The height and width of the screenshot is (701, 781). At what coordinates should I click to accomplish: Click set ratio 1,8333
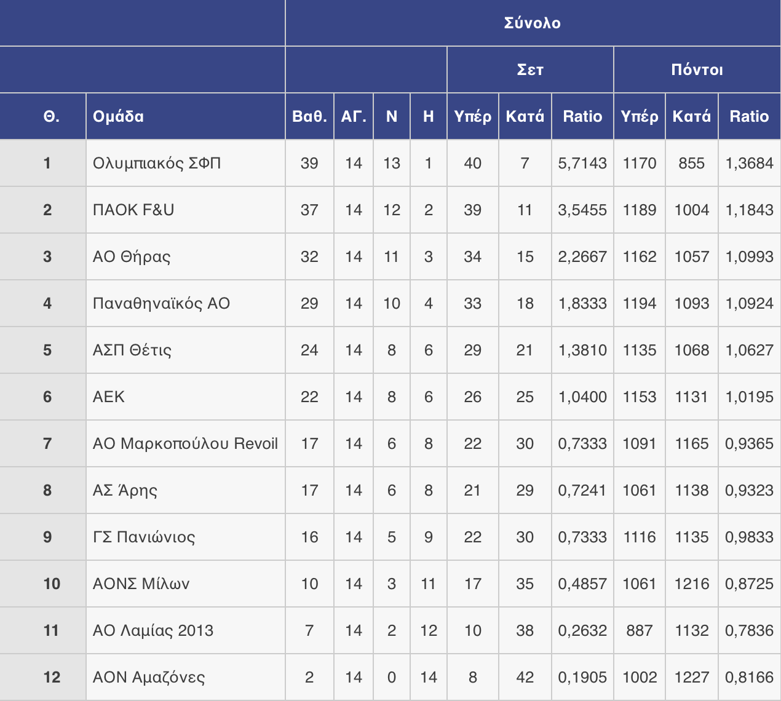[582, 303]
